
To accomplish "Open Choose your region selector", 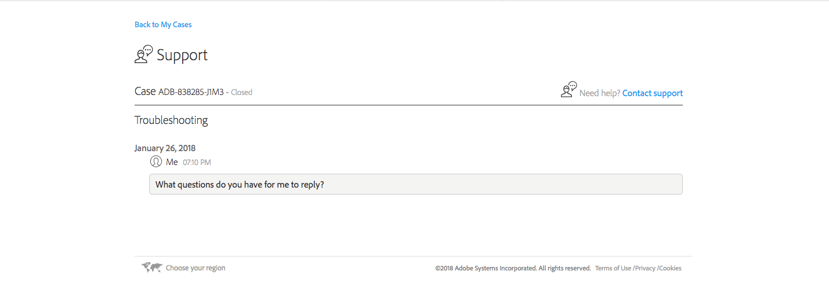I will click(x=196, y=268).
